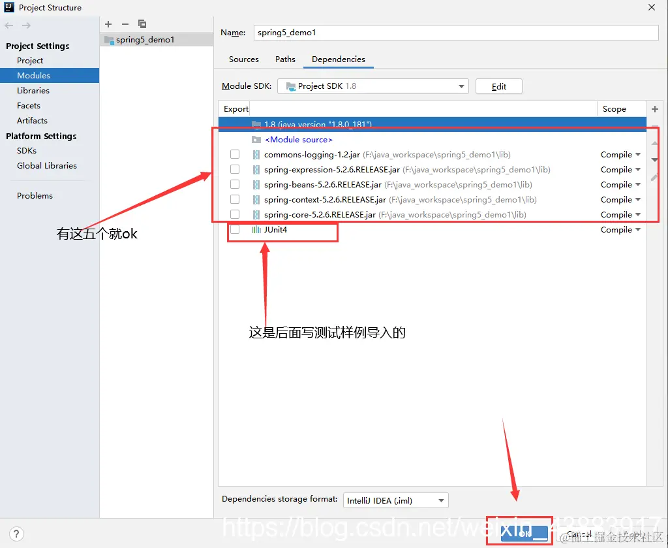668x548 pixels.
Task: Click the Cancel button
Action: (580, 534)
